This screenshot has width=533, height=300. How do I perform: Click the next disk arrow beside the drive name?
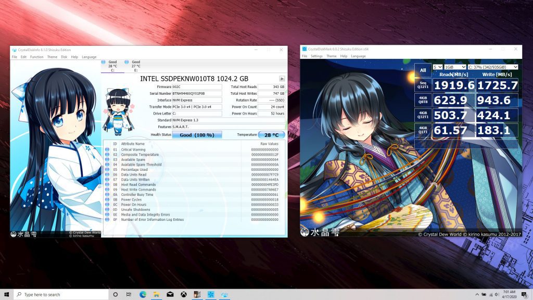click(282, 79)
